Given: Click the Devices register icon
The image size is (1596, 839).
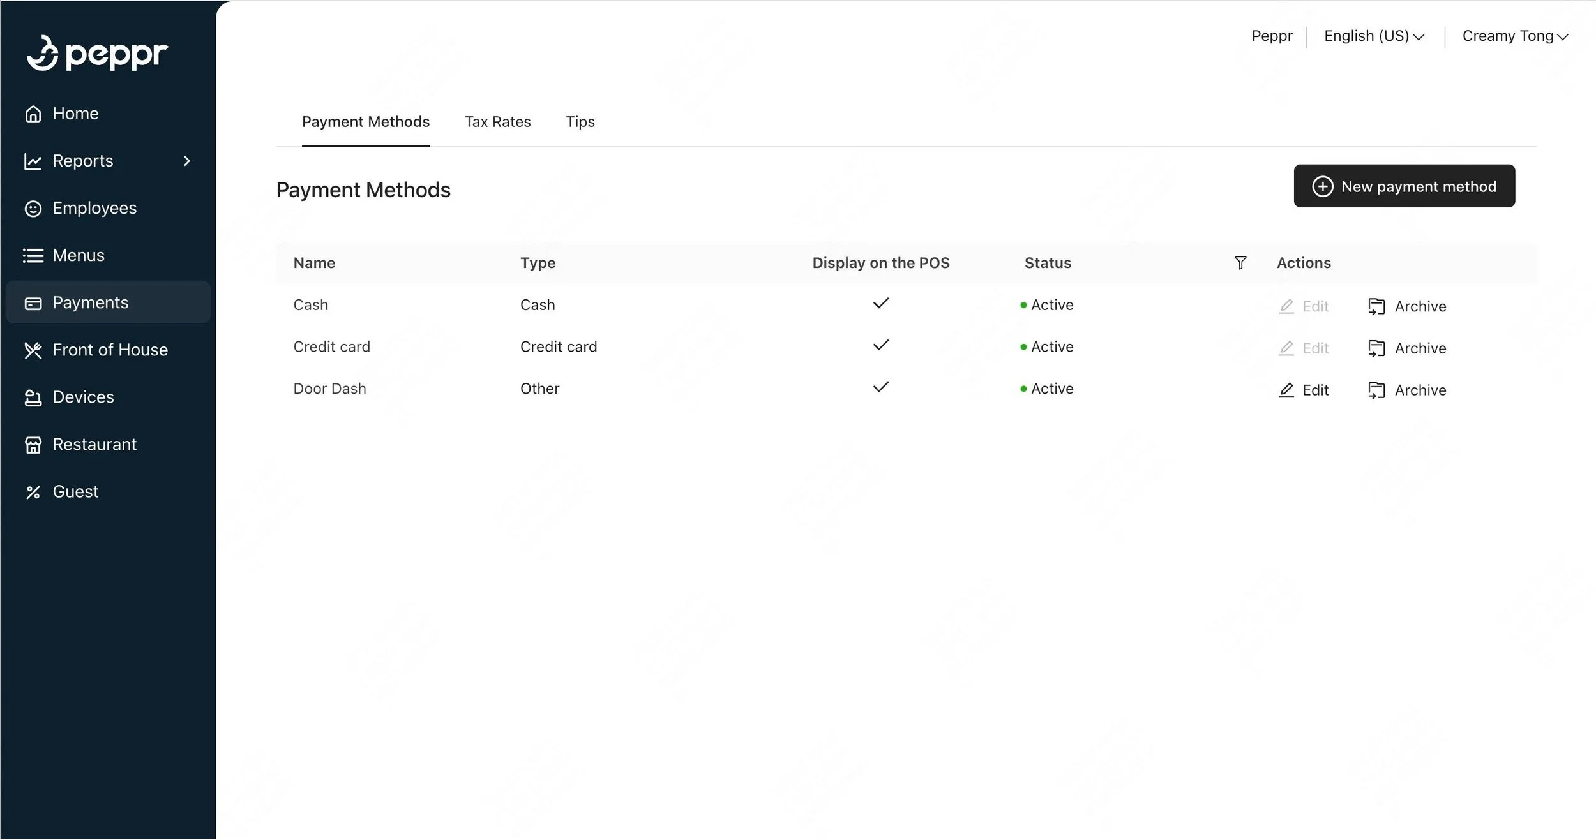Looking at the screenshot, I should [33, 397].
